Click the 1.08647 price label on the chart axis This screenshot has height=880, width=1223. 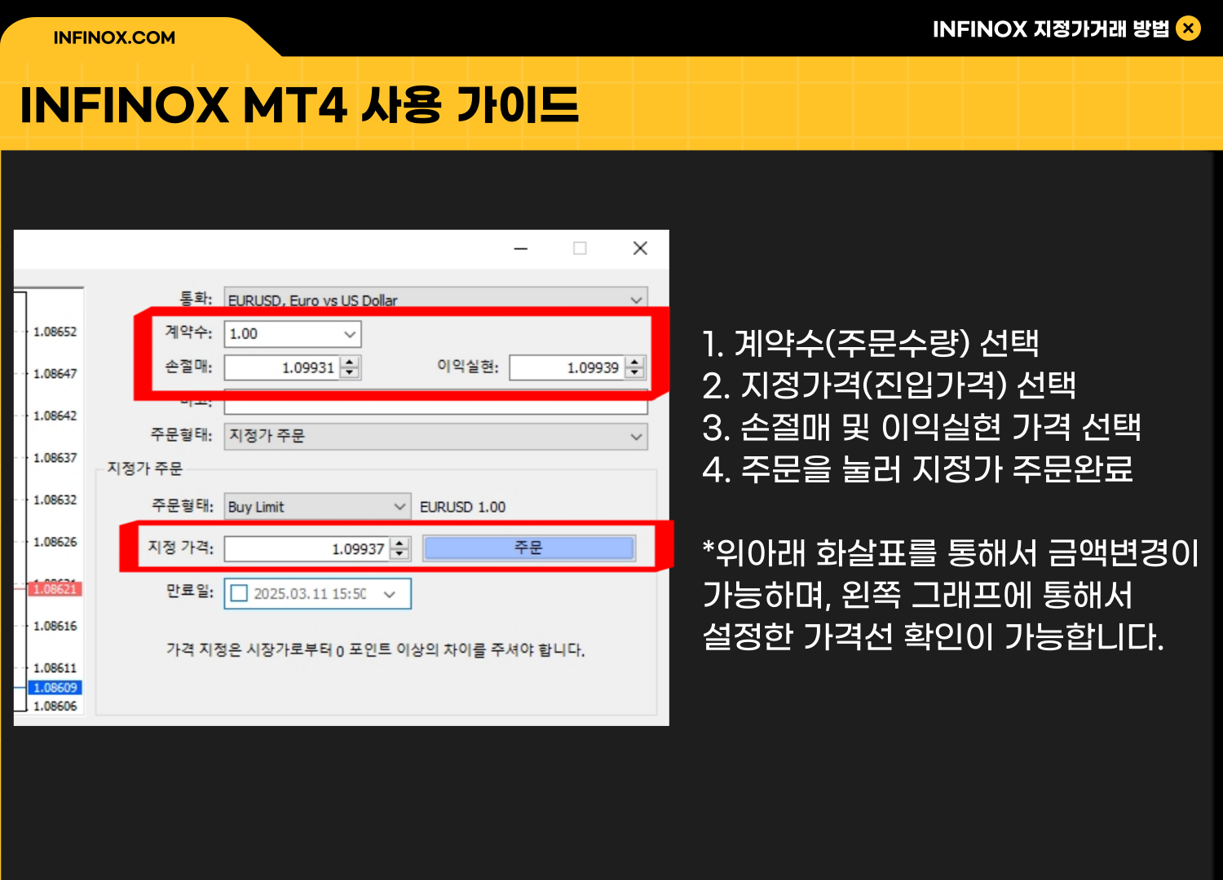click(x=55, y=373)
